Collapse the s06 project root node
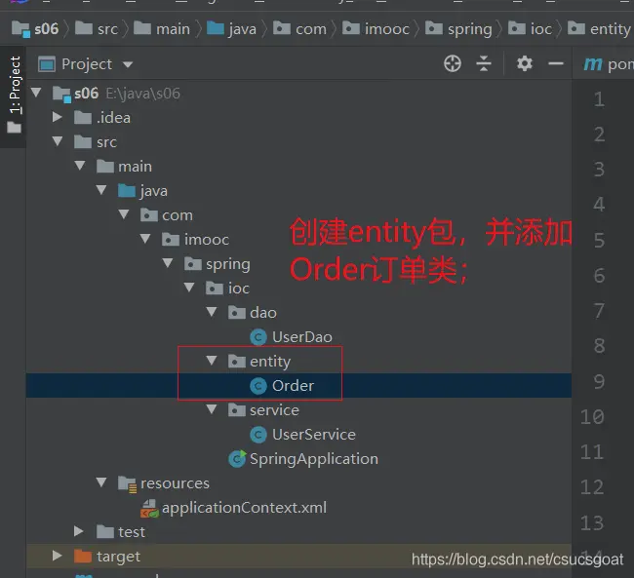 click(36, 93)
